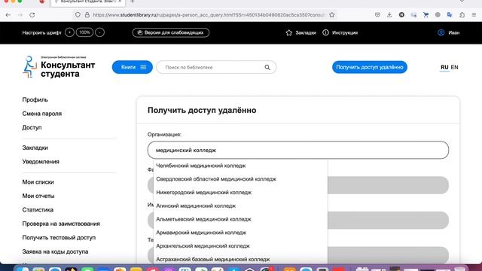
Task: Select Нижегородский медицинский колледж suggestion
Action: (240, 193)
